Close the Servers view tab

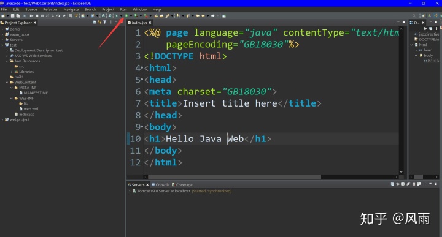pyautogui.click(x=147, y=185)
